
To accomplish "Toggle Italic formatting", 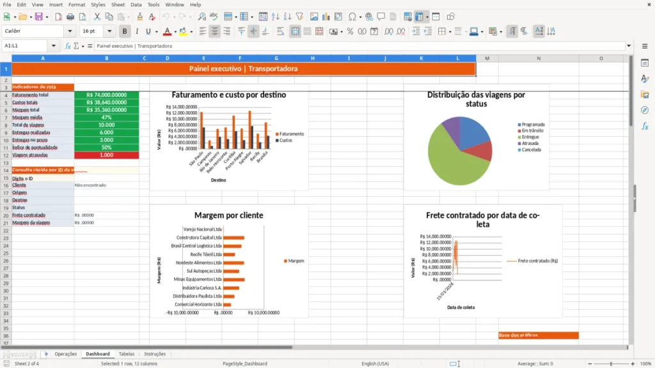I will (137, 31).
